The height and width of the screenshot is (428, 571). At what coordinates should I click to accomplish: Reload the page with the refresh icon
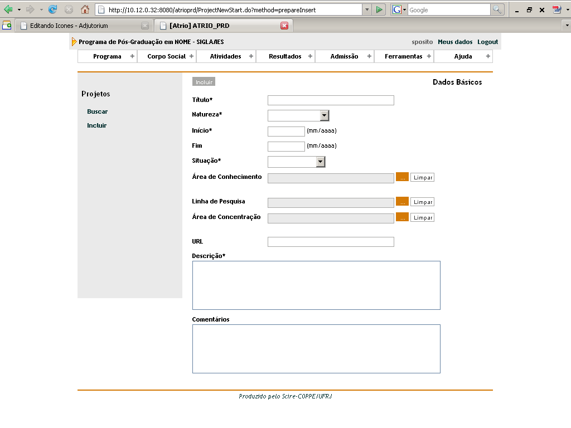[53, 9]
